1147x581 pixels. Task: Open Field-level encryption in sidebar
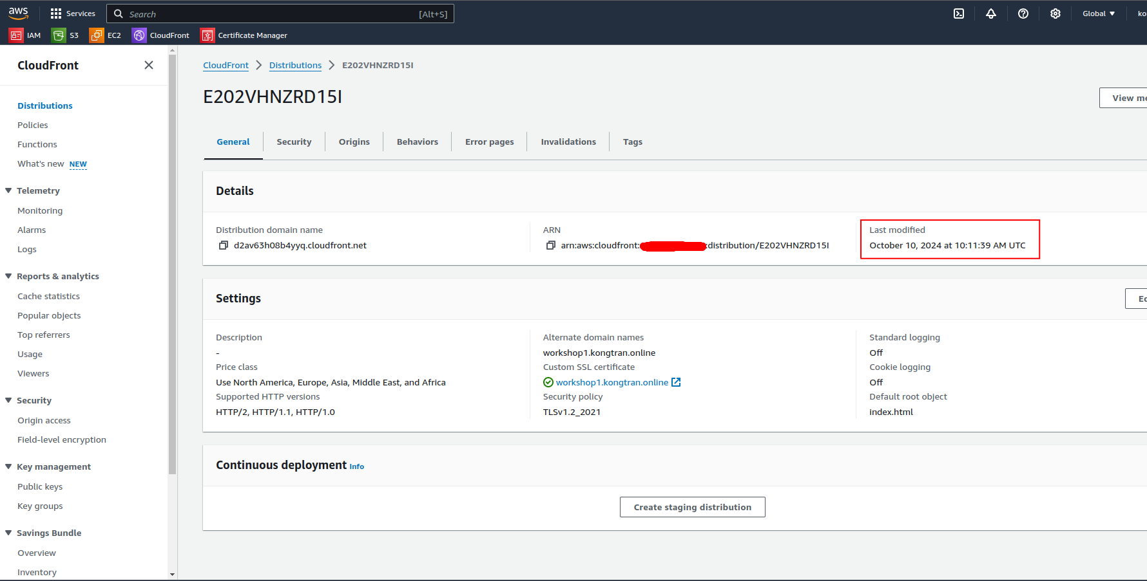62,439
